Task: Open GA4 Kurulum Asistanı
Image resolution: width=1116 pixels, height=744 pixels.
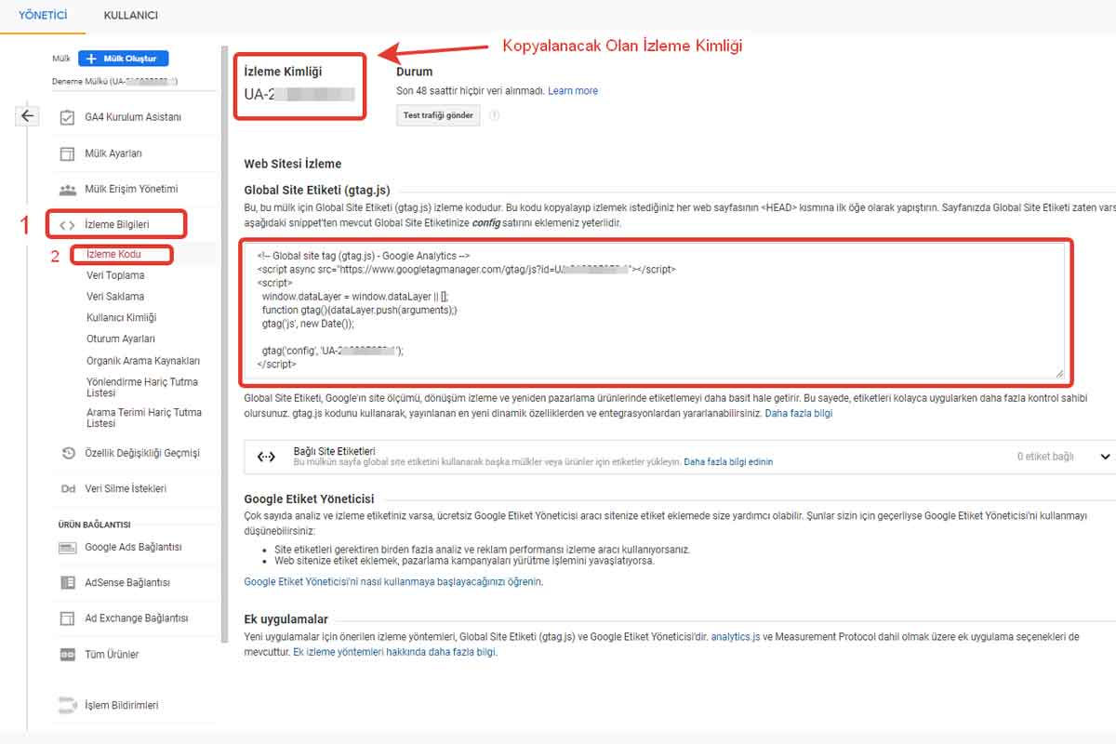Action: click(x=133, y=117)
